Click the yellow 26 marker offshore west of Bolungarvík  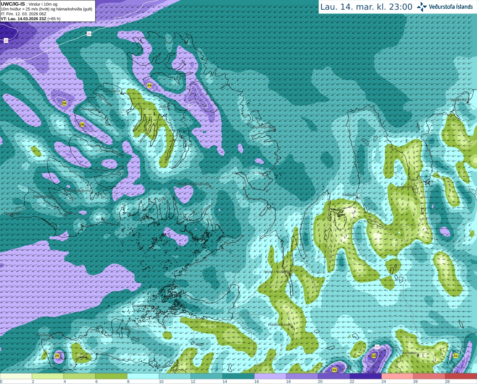click(64, 103)
